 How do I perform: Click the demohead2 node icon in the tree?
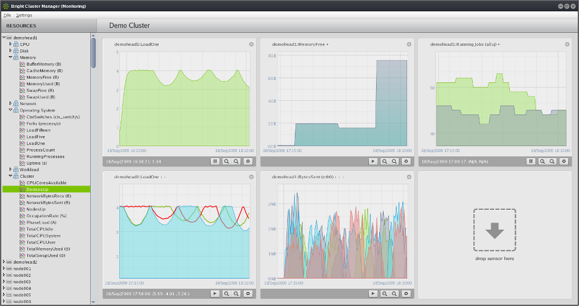[9, 262]
